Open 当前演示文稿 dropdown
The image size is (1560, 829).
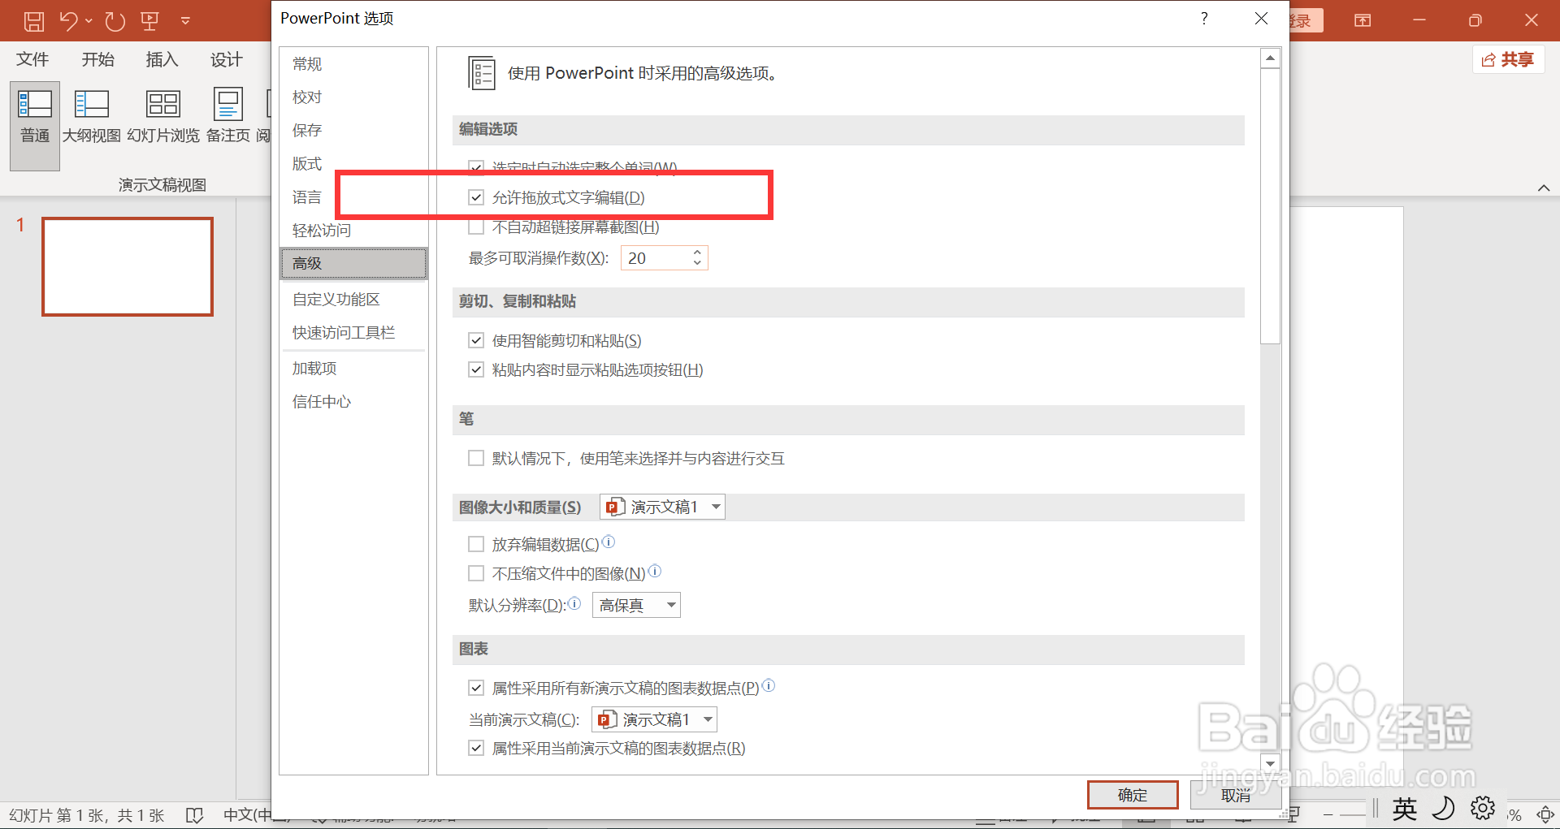(654, 719)
